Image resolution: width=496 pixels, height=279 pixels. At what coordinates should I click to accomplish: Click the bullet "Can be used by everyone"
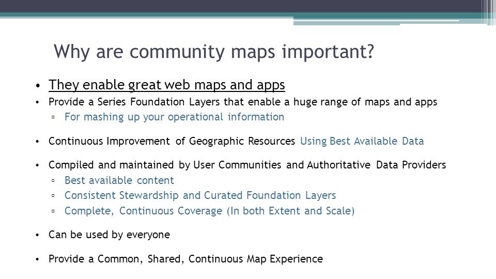pyautogui.click(x=109, y=235)
